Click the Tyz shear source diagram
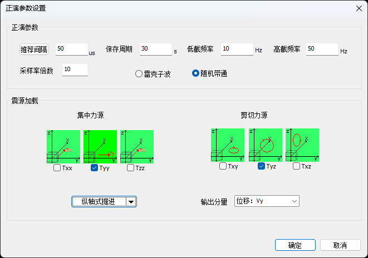 pos(265,145)
